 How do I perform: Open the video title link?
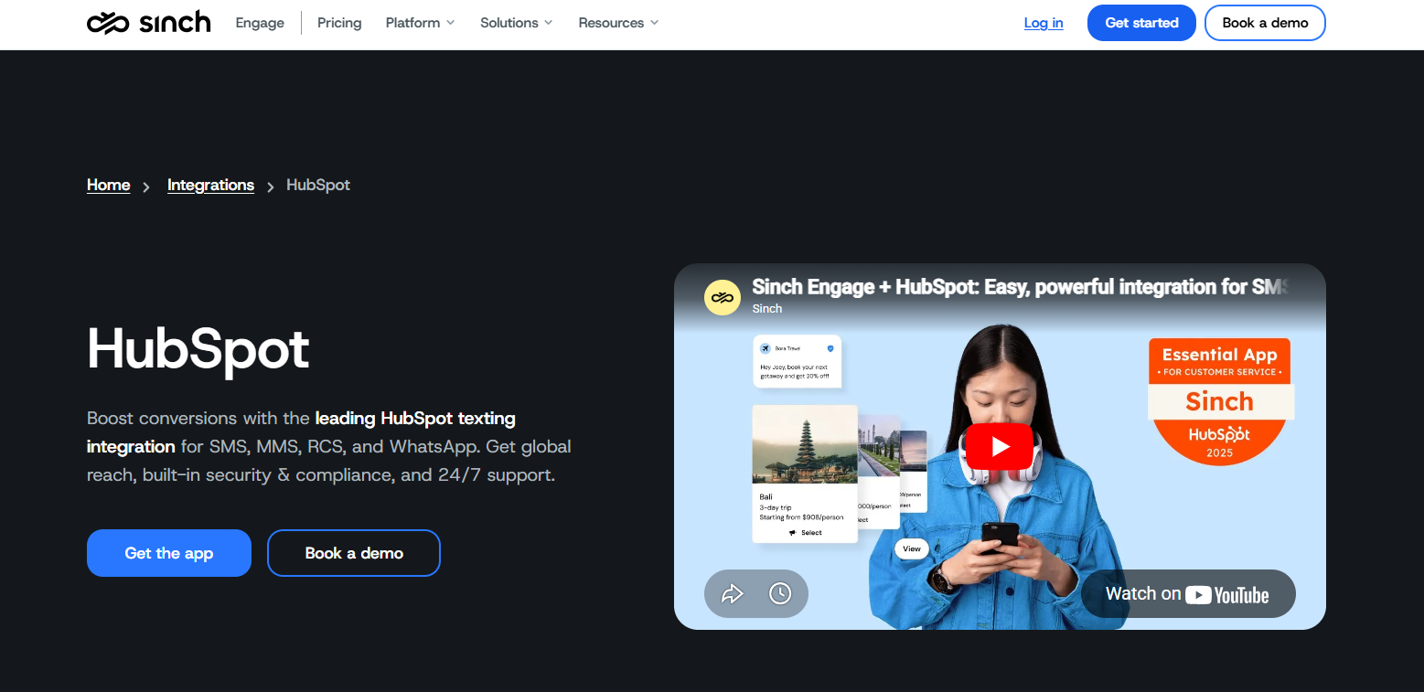coord(1021,287)
